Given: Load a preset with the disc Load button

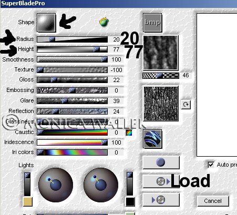Looking at the screenshot, I should (x=161, y=181).
